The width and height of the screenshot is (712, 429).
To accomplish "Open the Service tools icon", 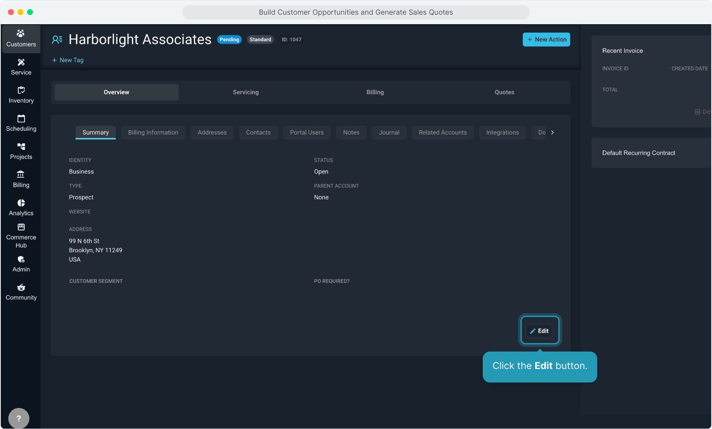I will tap(21, 62).
